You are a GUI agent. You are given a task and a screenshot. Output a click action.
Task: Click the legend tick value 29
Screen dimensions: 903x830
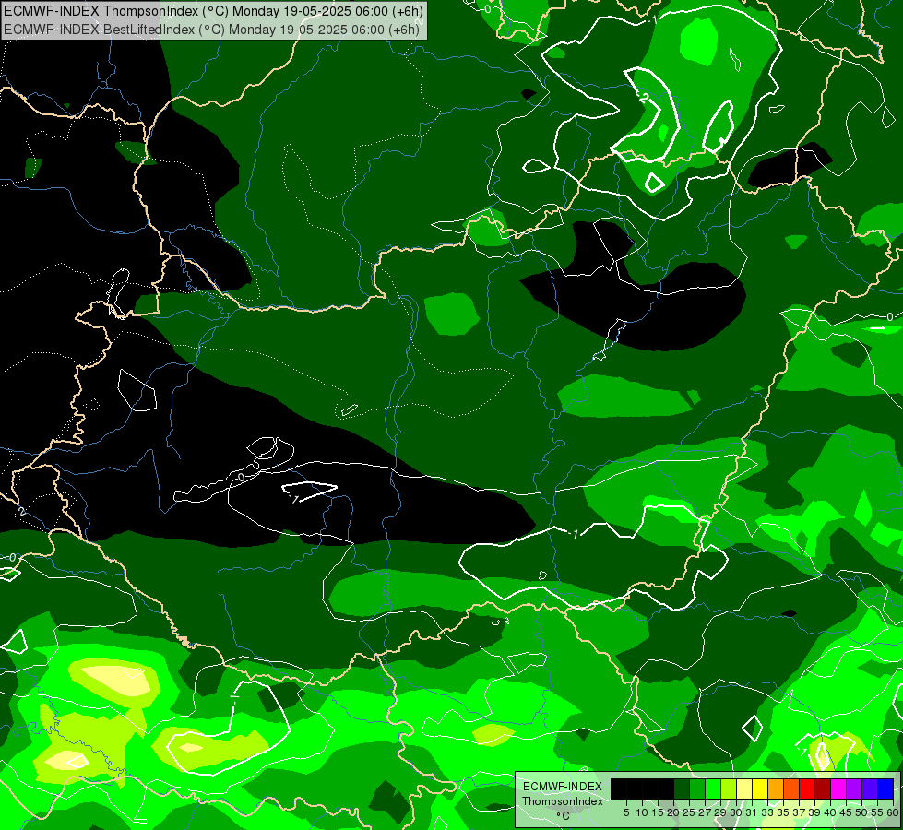pos(721,812)
